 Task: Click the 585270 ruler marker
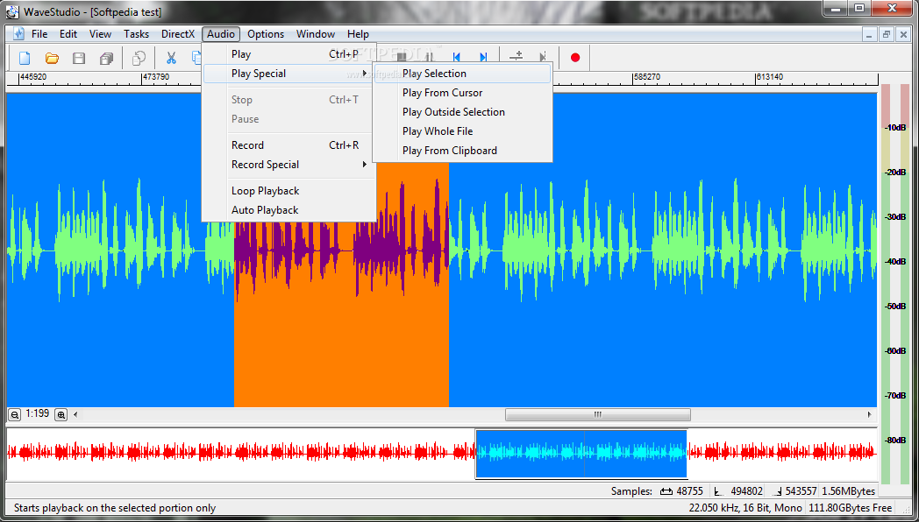pos(647,77)
